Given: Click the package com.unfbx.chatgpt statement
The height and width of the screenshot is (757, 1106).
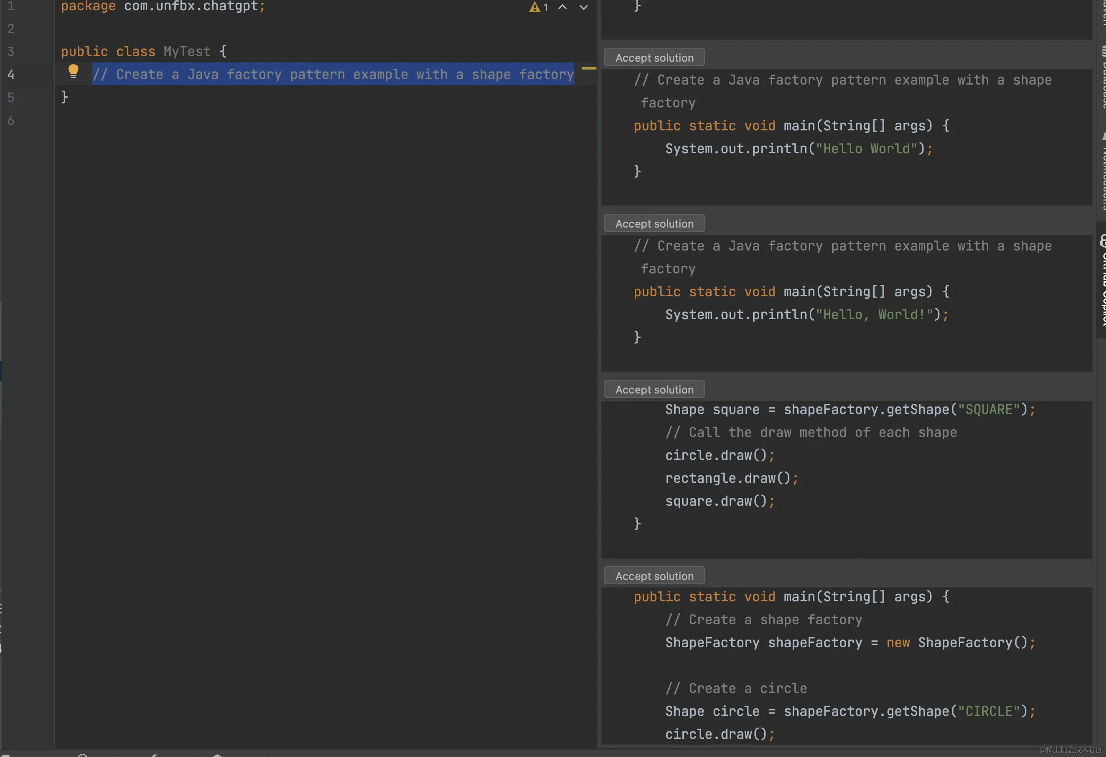Looking at the screenshot, I should click(x=163, y=6).
